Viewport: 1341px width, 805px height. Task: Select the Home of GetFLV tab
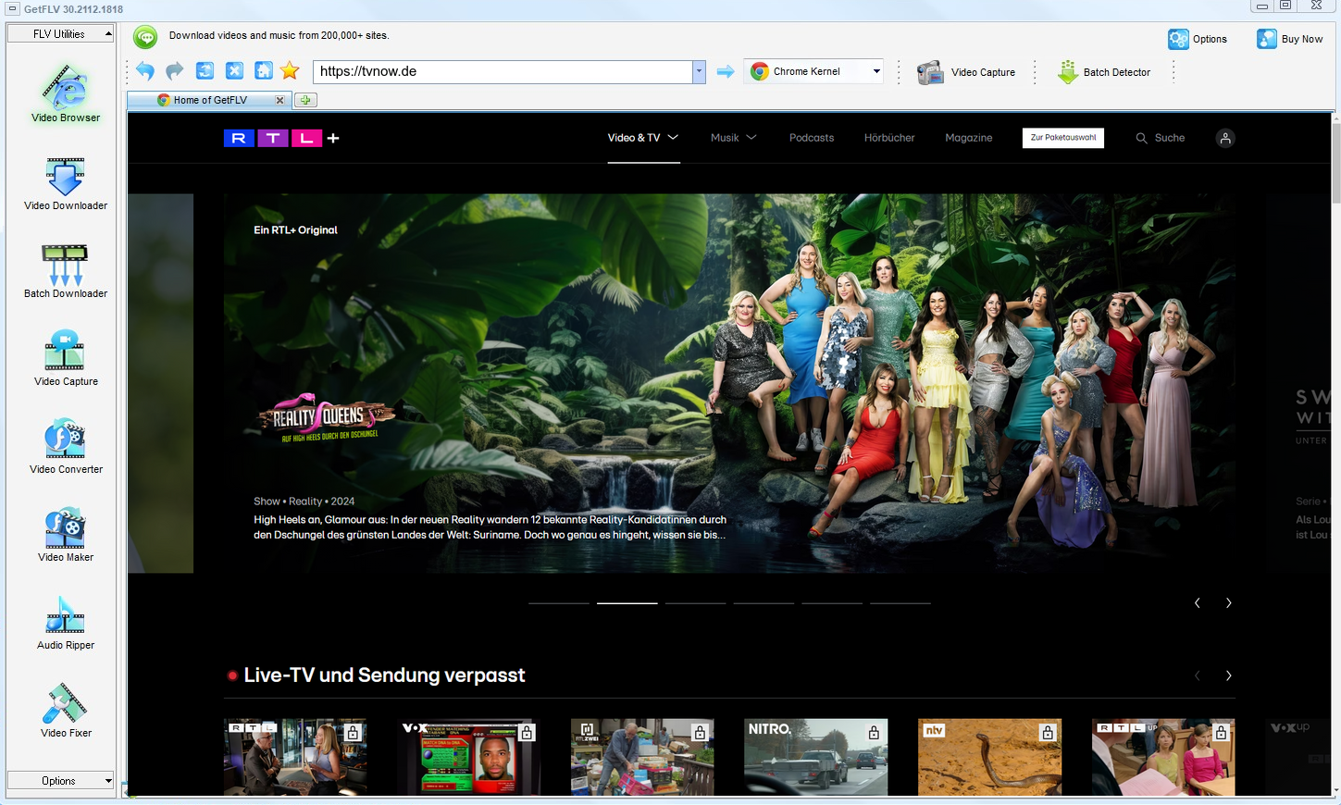[x=210, y=100]
